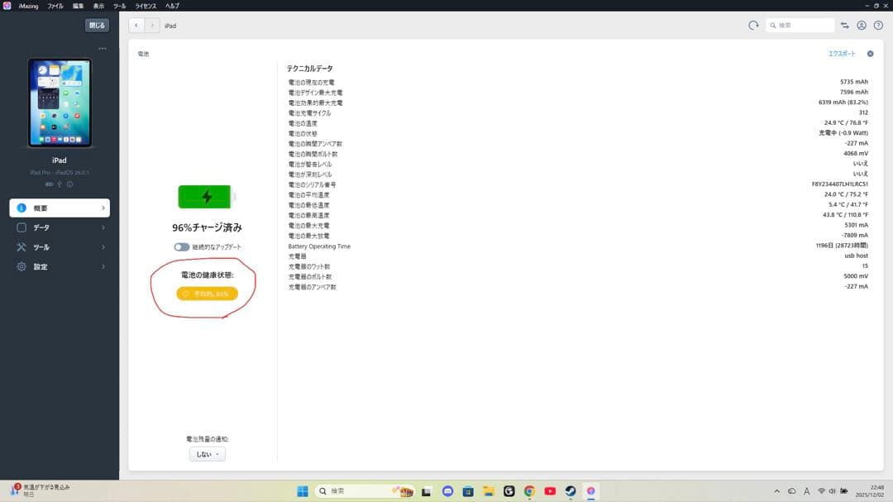Open the 電池残量の通知 dropdown set to しない
The width and height of the screenshot is (893, 502).
[x=207, y=454]
